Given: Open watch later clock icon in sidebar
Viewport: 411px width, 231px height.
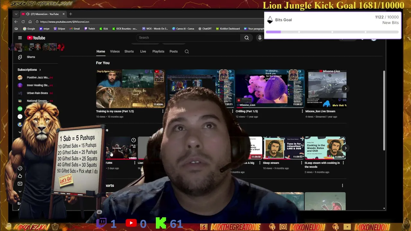Looking at the screenshot, I should coord(20,168).
